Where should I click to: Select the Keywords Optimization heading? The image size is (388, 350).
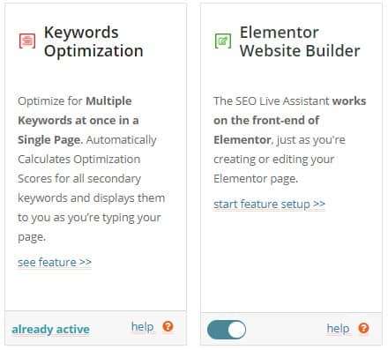point(93,41)
